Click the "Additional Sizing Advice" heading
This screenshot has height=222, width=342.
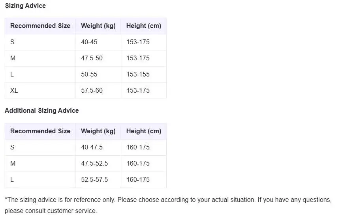[x=42, y=110]
